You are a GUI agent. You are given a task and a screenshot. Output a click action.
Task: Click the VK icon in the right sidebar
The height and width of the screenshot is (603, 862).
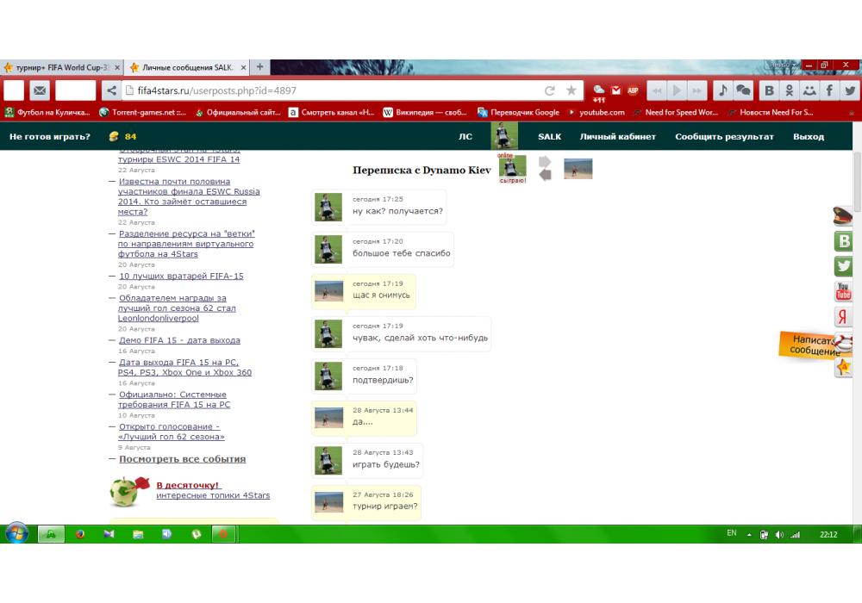tap(844, 241)
